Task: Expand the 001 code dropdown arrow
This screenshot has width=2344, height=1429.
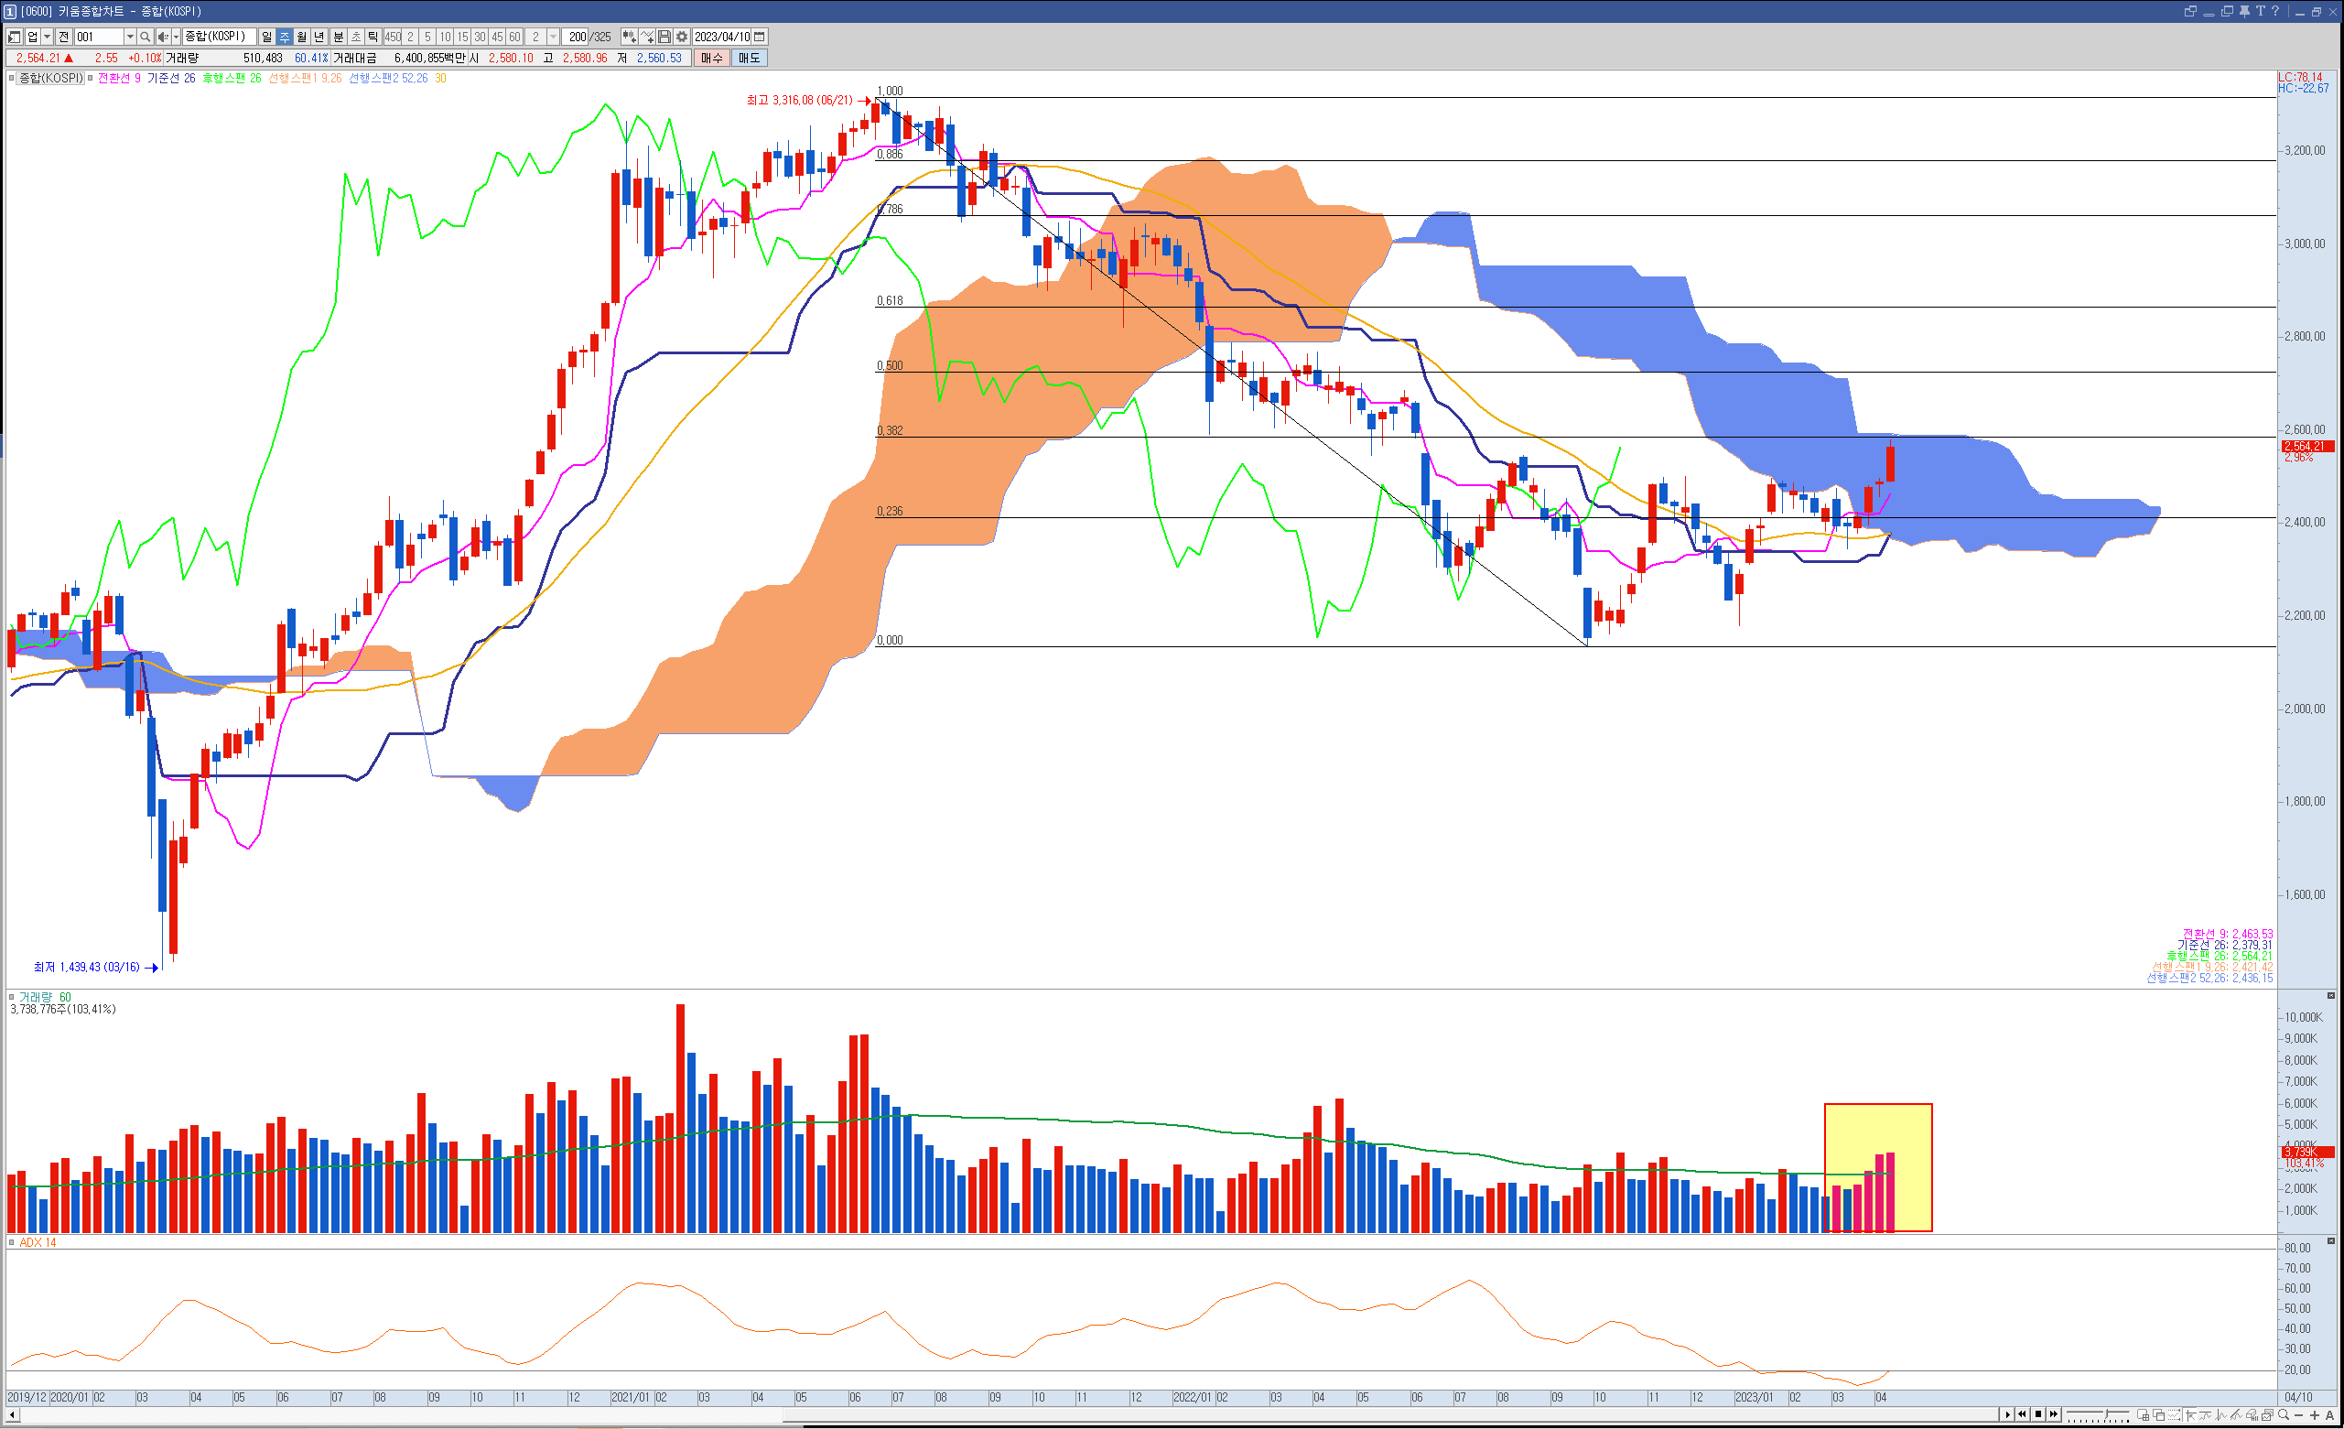Action: tap(129, 38)
